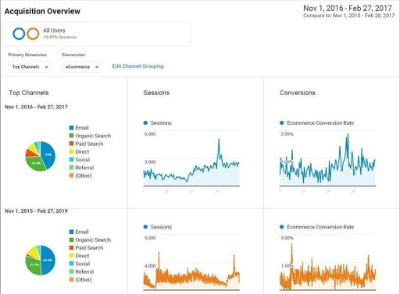400x294 pixels.
Task: Click the blue Sessions series dot in the upper chart
Action: tap(145, 122)
